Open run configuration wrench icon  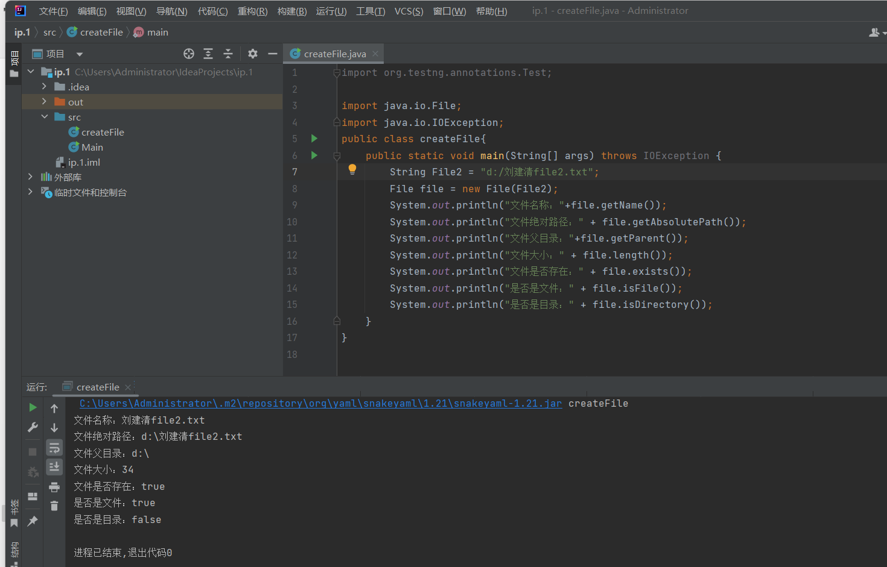(33, 427)
